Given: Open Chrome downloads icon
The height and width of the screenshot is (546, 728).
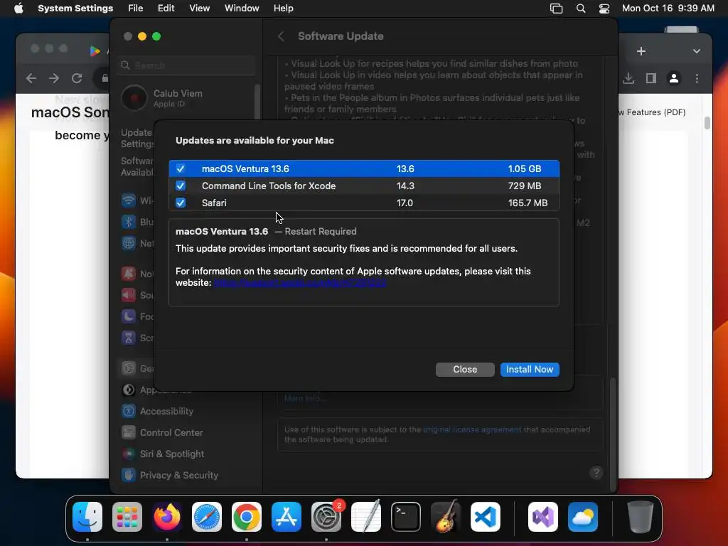Looking at the screenshot, I should (628, 78).
